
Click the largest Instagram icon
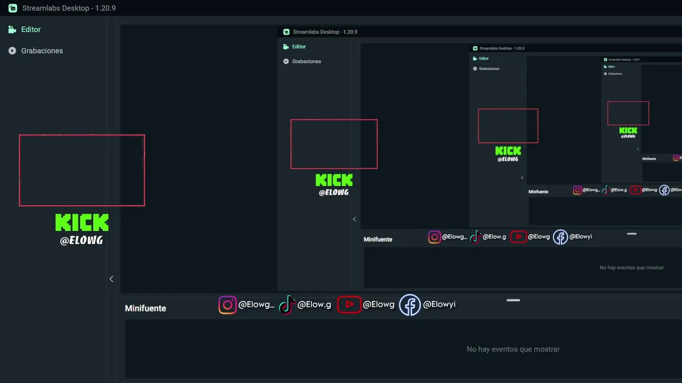pos(228,305)
